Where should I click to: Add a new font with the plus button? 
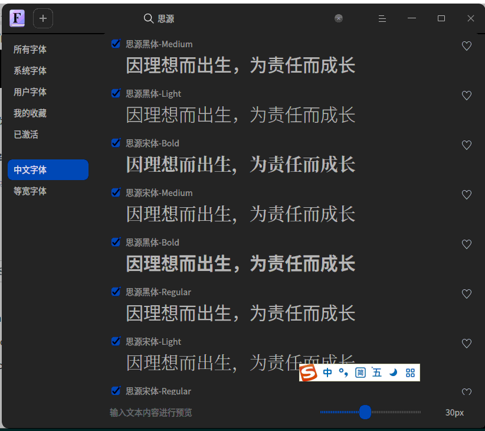point(42,18)
